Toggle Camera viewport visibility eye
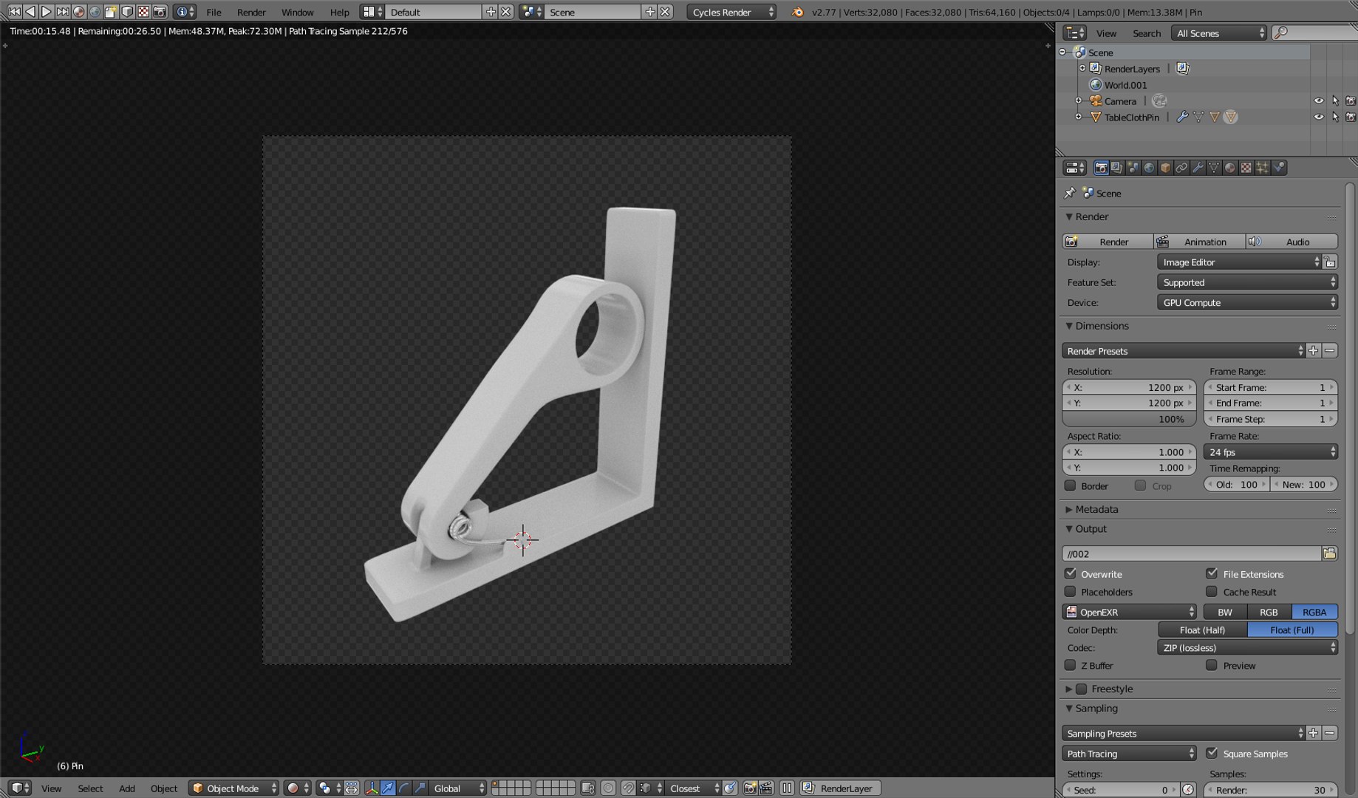The image size is (1358, 798). click(x=1319, y=100)
